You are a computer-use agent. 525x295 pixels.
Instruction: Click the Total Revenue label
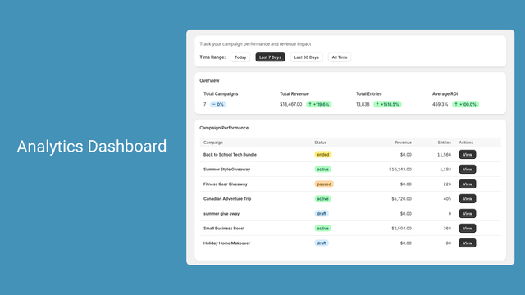pos(294,93)
